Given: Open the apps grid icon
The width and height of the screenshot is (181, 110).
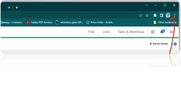Looking at the screenshot, I should [152, 32].
